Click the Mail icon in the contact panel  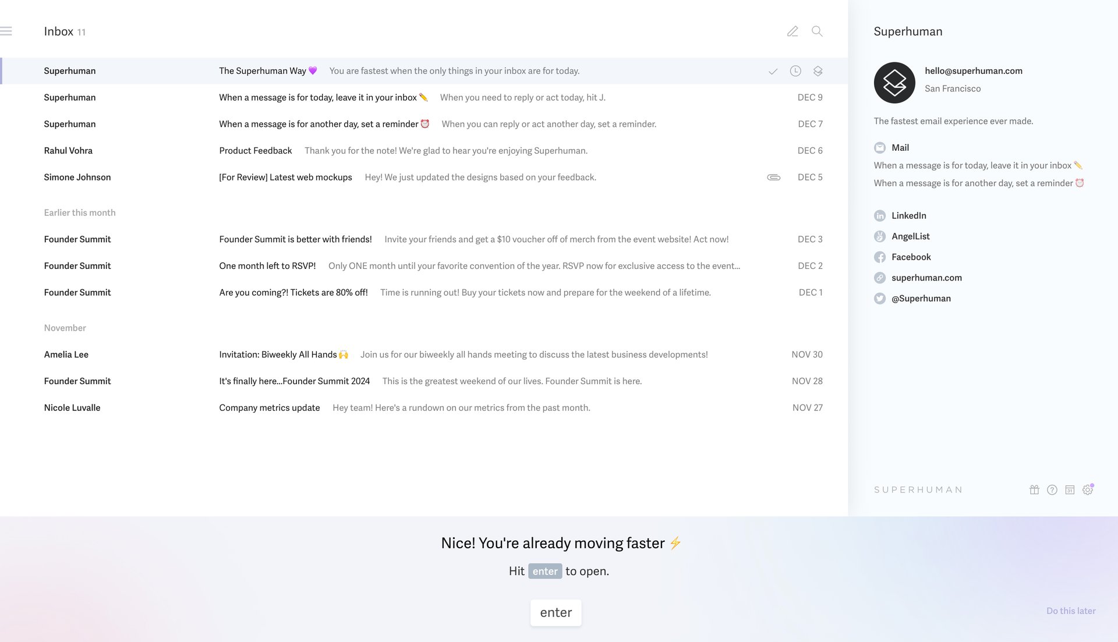click(879, 147)
